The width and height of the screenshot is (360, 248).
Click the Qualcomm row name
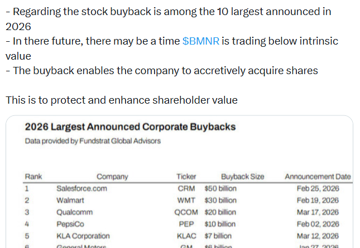(74, 212)
